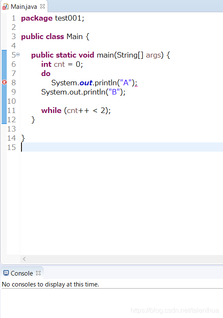223x318 pixels.
Task: Click the red error squiggle after line 8 semicolon
Action: point(136,86)
